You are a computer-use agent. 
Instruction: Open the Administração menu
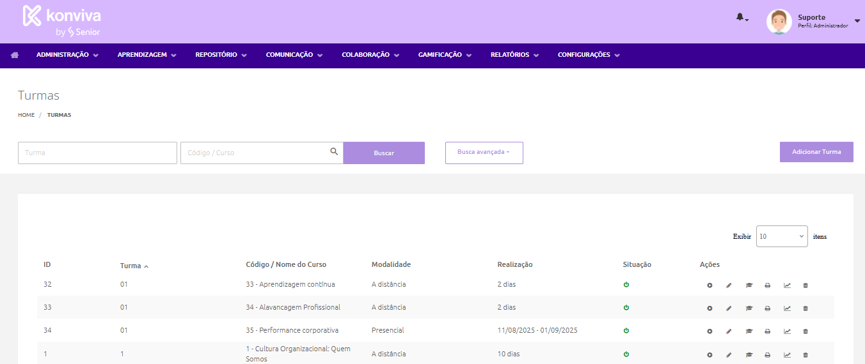[67, 56]
